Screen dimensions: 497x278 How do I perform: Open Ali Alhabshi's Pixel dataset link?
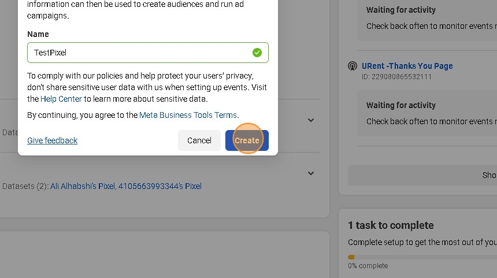coord(83,186)
